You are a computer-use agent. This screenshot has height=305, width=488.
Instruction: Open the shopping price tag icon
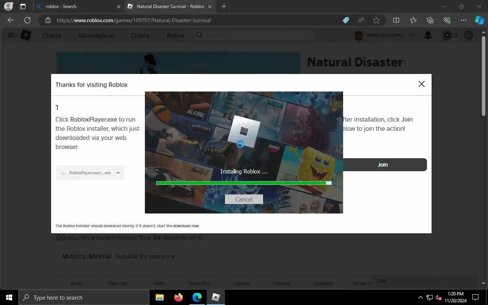tap(345, 20)
